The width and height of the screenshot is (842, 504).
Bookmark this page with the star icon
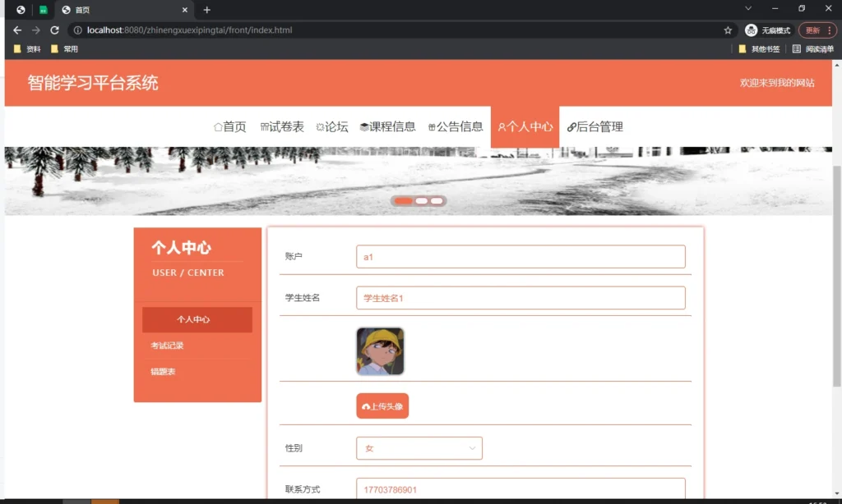click(x=728, y=30)
